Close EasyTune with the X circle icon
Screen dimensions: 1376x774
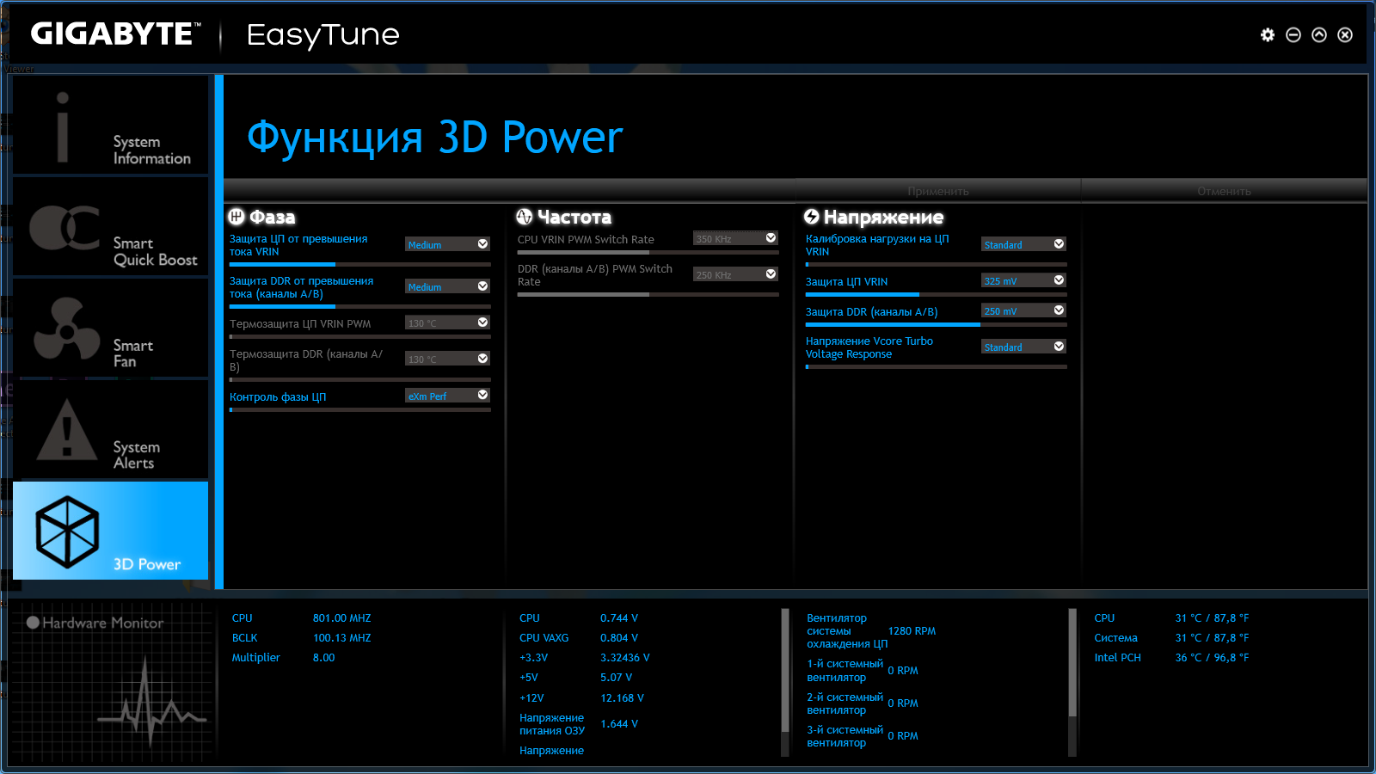tap(1345, 35)
